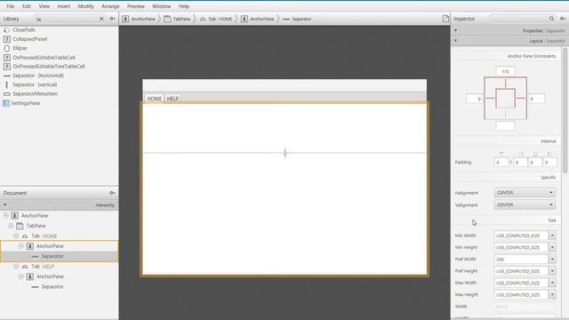Click the Separator breadcrumb item
The height and width of the screenshot is (320, 569).
pos(297,19)
